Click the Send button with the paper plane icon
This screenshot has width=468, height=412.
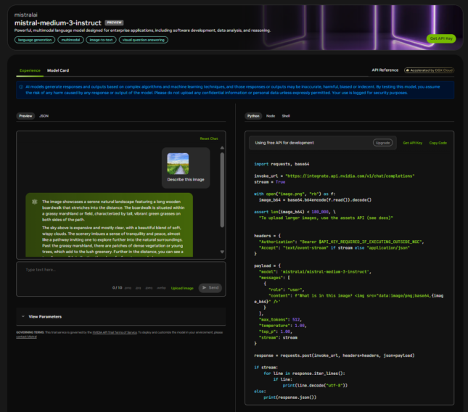tap(209, 287)
